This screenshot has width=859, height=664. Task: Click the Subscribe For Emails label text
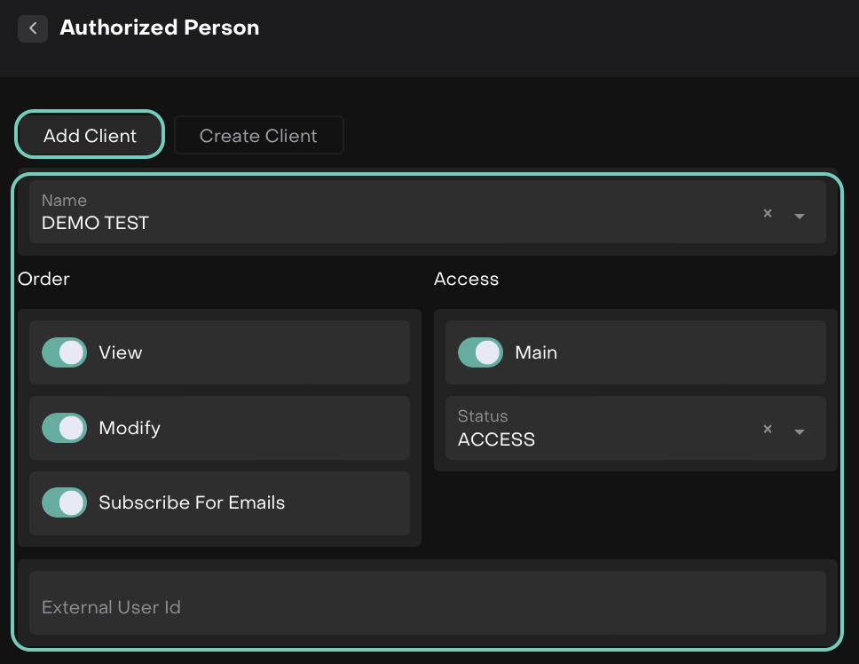coord(192,502)
